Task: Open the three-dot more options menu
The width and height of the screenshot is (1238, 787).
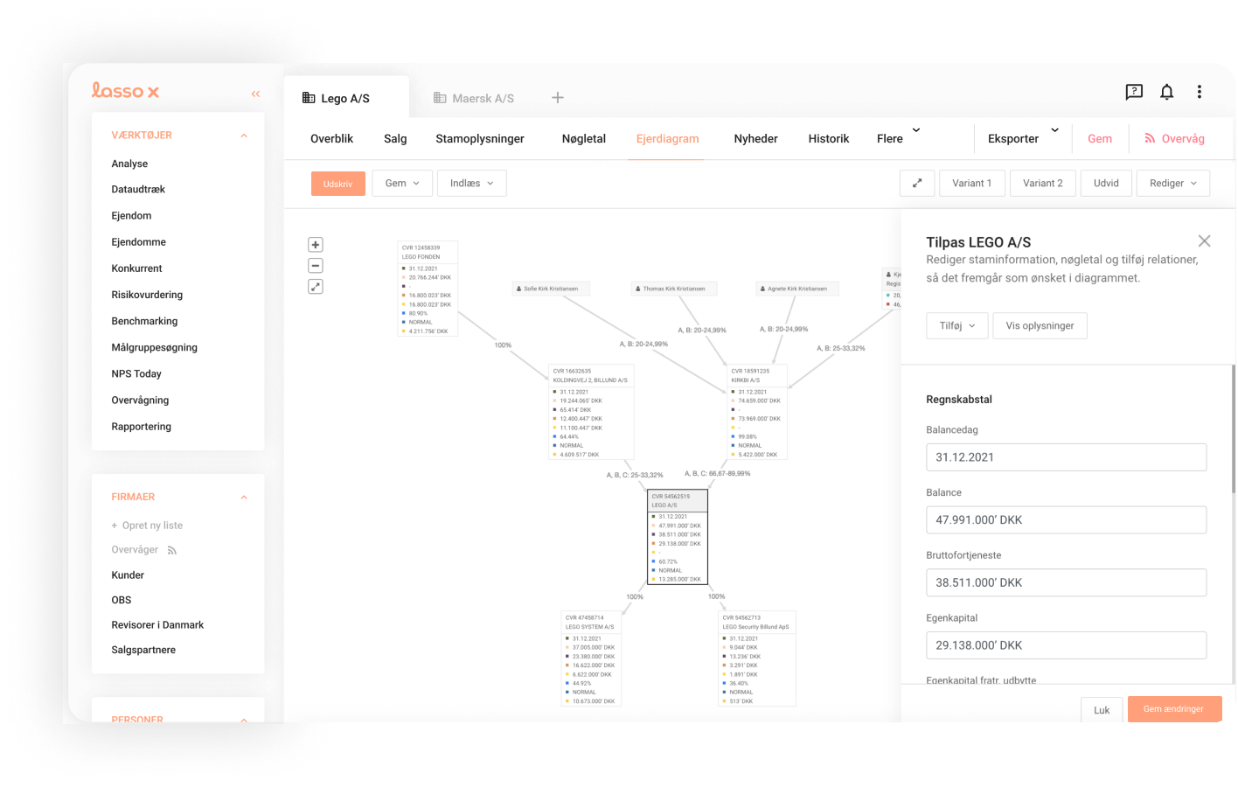Action: click(1200, 92)
